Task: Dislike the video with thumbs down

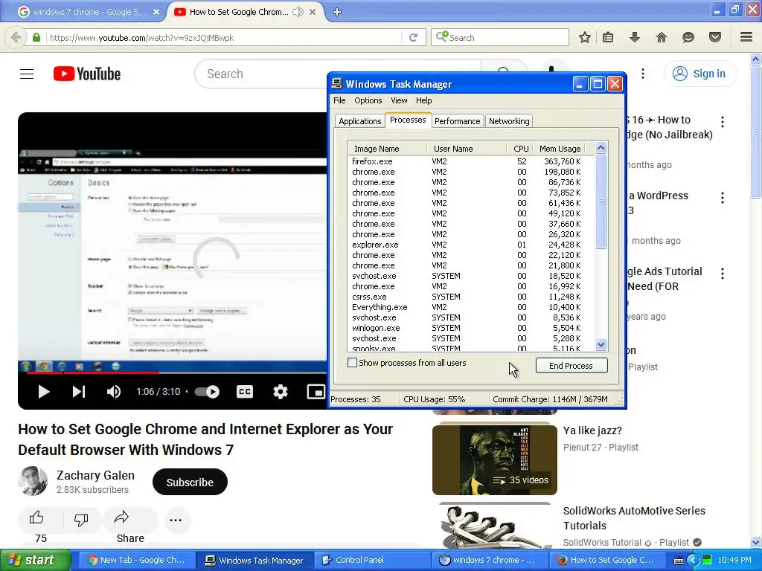Action: tap(81, 520)
